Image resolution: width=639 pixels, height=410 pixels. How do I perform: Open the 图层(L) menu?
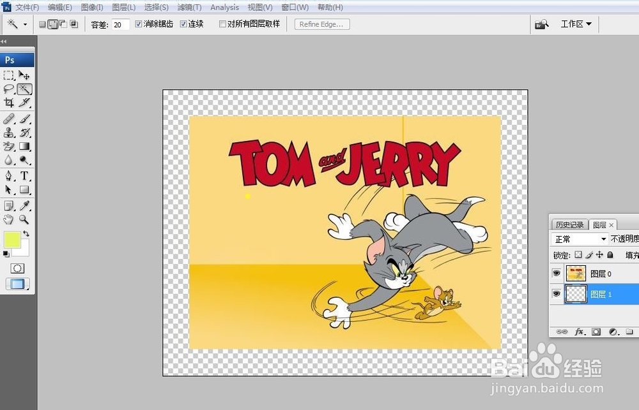click(123, 7)
